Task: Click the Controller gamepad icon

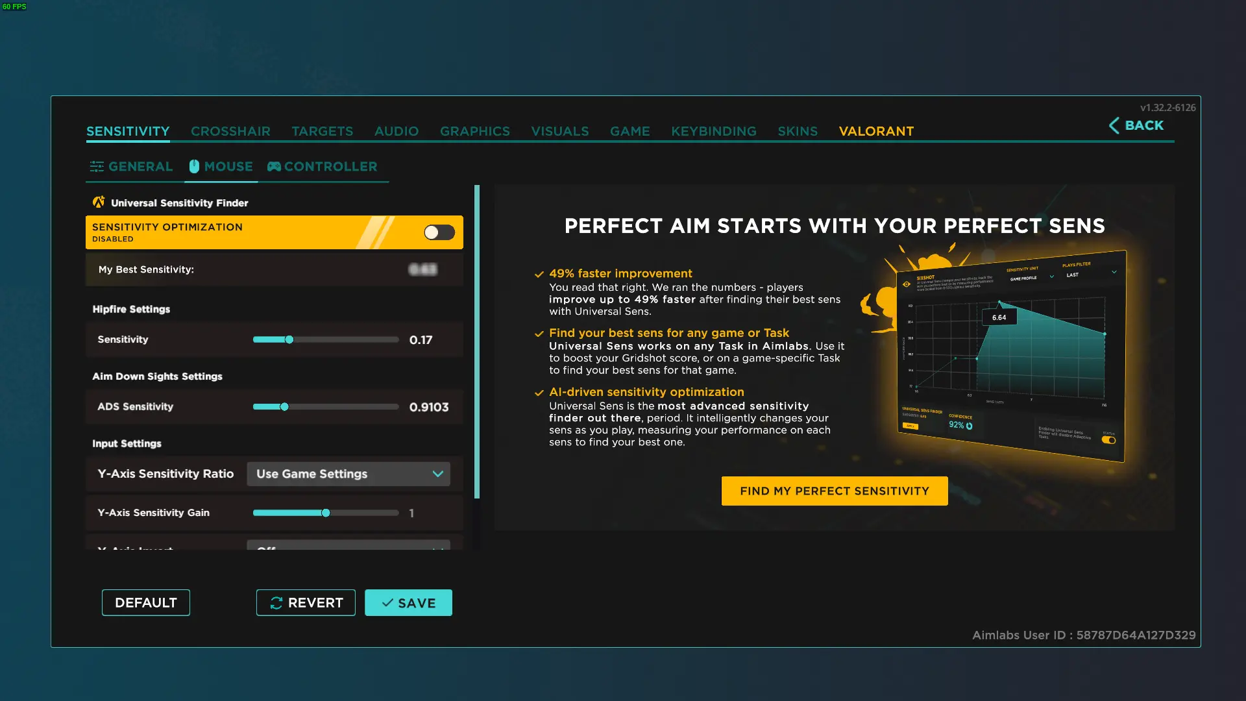Action: coord(274,166)
